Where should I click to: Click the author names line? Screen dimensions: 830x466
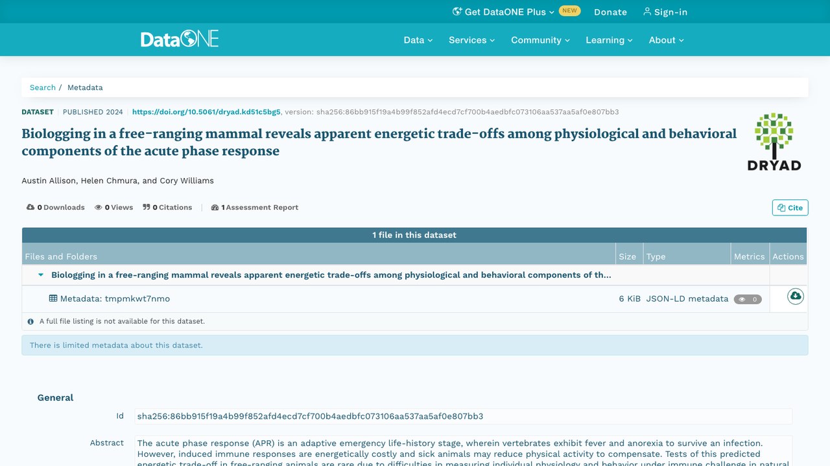pyautogui.click(x=118, y=181)
